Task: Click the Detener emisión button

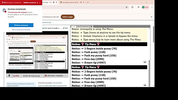Action: pyautogui.click(x=54, y=76)
